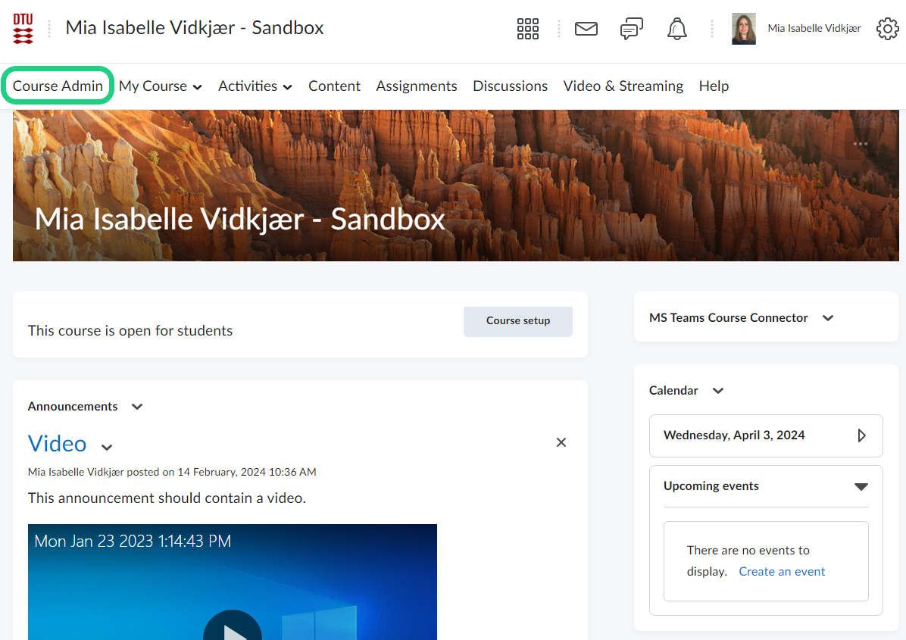Open the update alerts bell icon
This screenshot has height=640, width=906.
click(676, 29)
